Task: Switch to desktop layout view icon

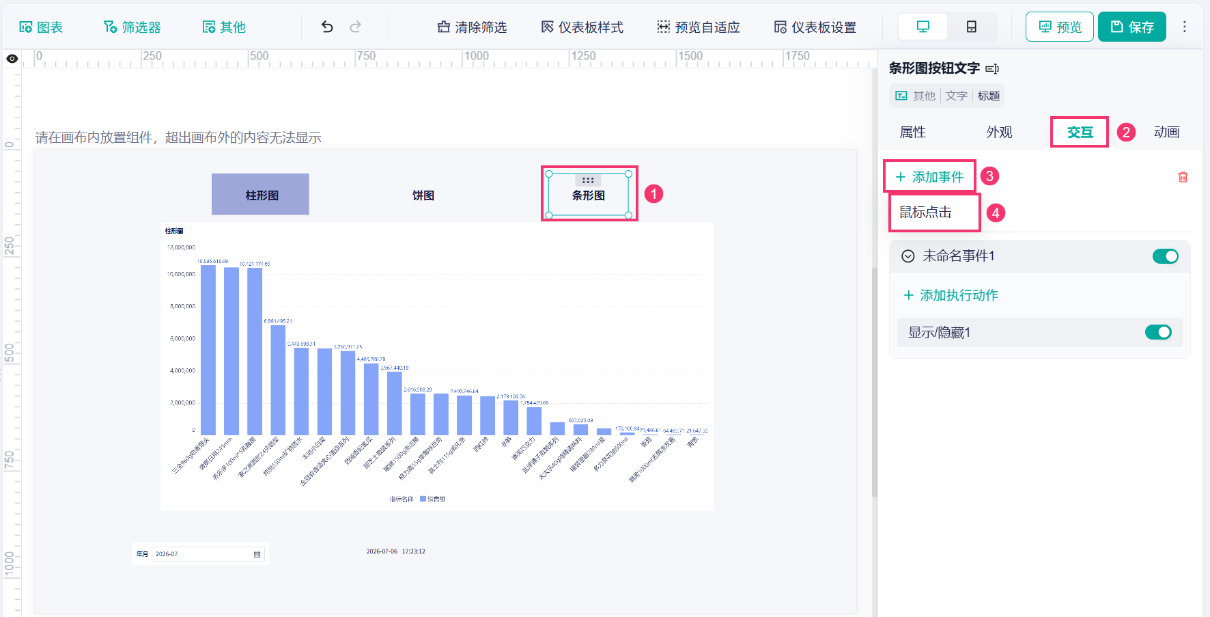Action: click(x=923, y=27)
